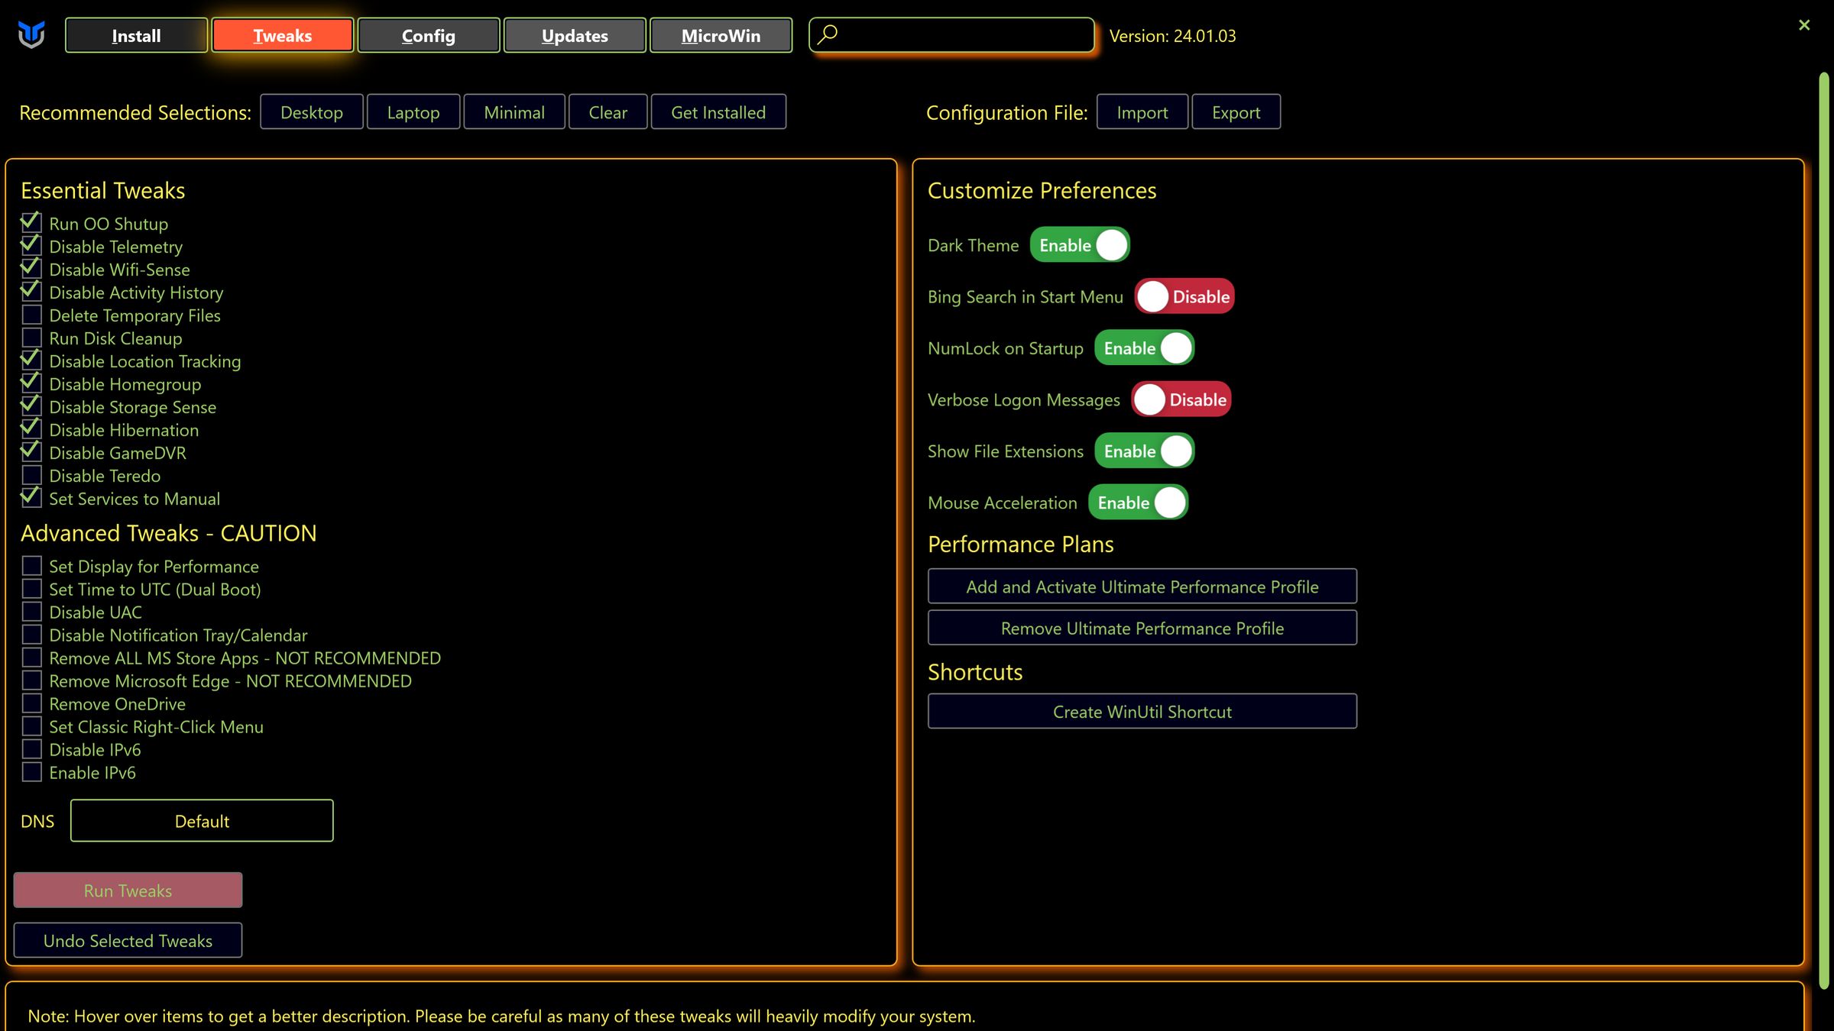1834x1031 pixels.
Task: Enable the Remove OneDrive checkbox
Action: (x=31, y=703)
